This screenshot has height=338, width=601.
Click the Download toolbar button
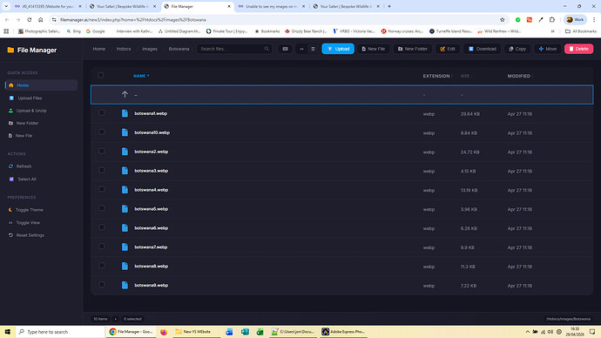pyautogui.click(x=483, y=49)
